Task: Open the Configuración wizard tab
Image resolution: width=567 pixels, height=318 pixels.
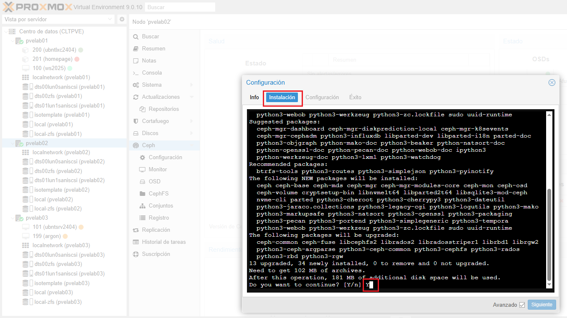Action: point(322,97)
